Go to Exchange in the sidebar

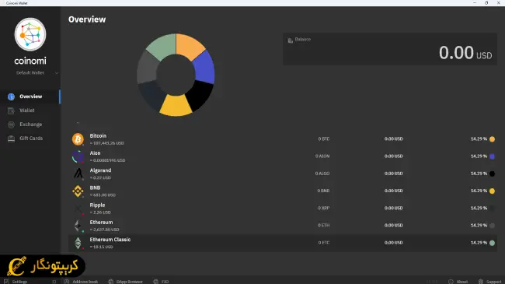coord(30,124)
